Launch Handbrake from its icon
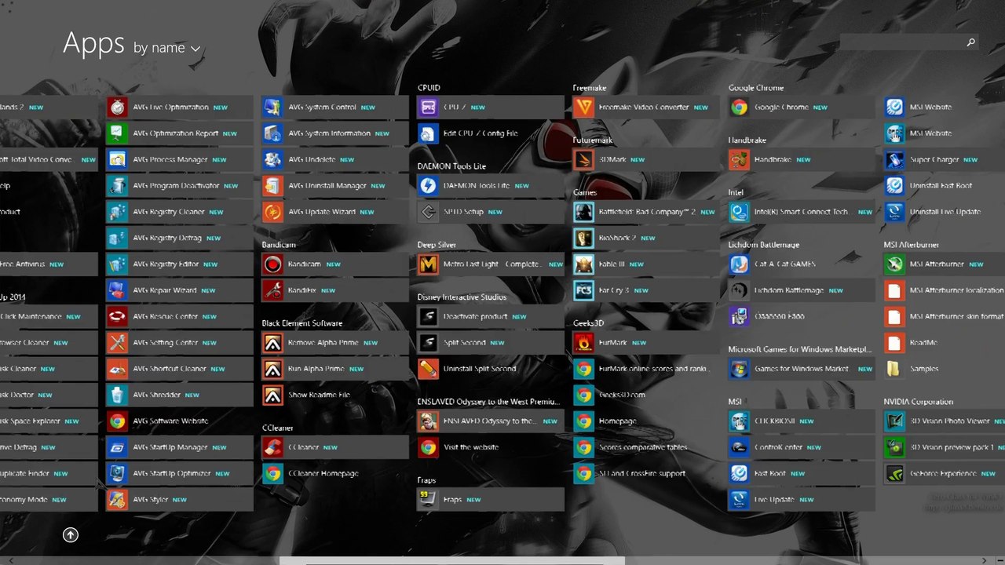Viewport: 1005px width, 565px height. [x=739, y=160]
